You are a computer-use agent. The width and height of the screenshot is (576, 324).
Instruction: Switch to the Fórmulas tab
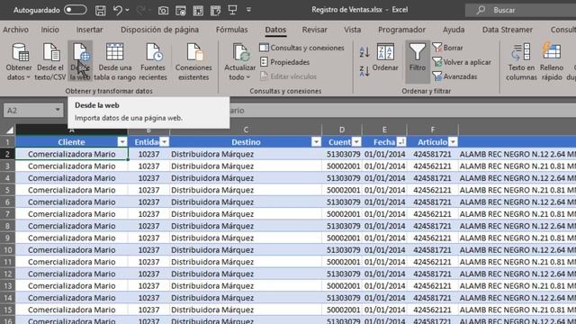point(232,30)
